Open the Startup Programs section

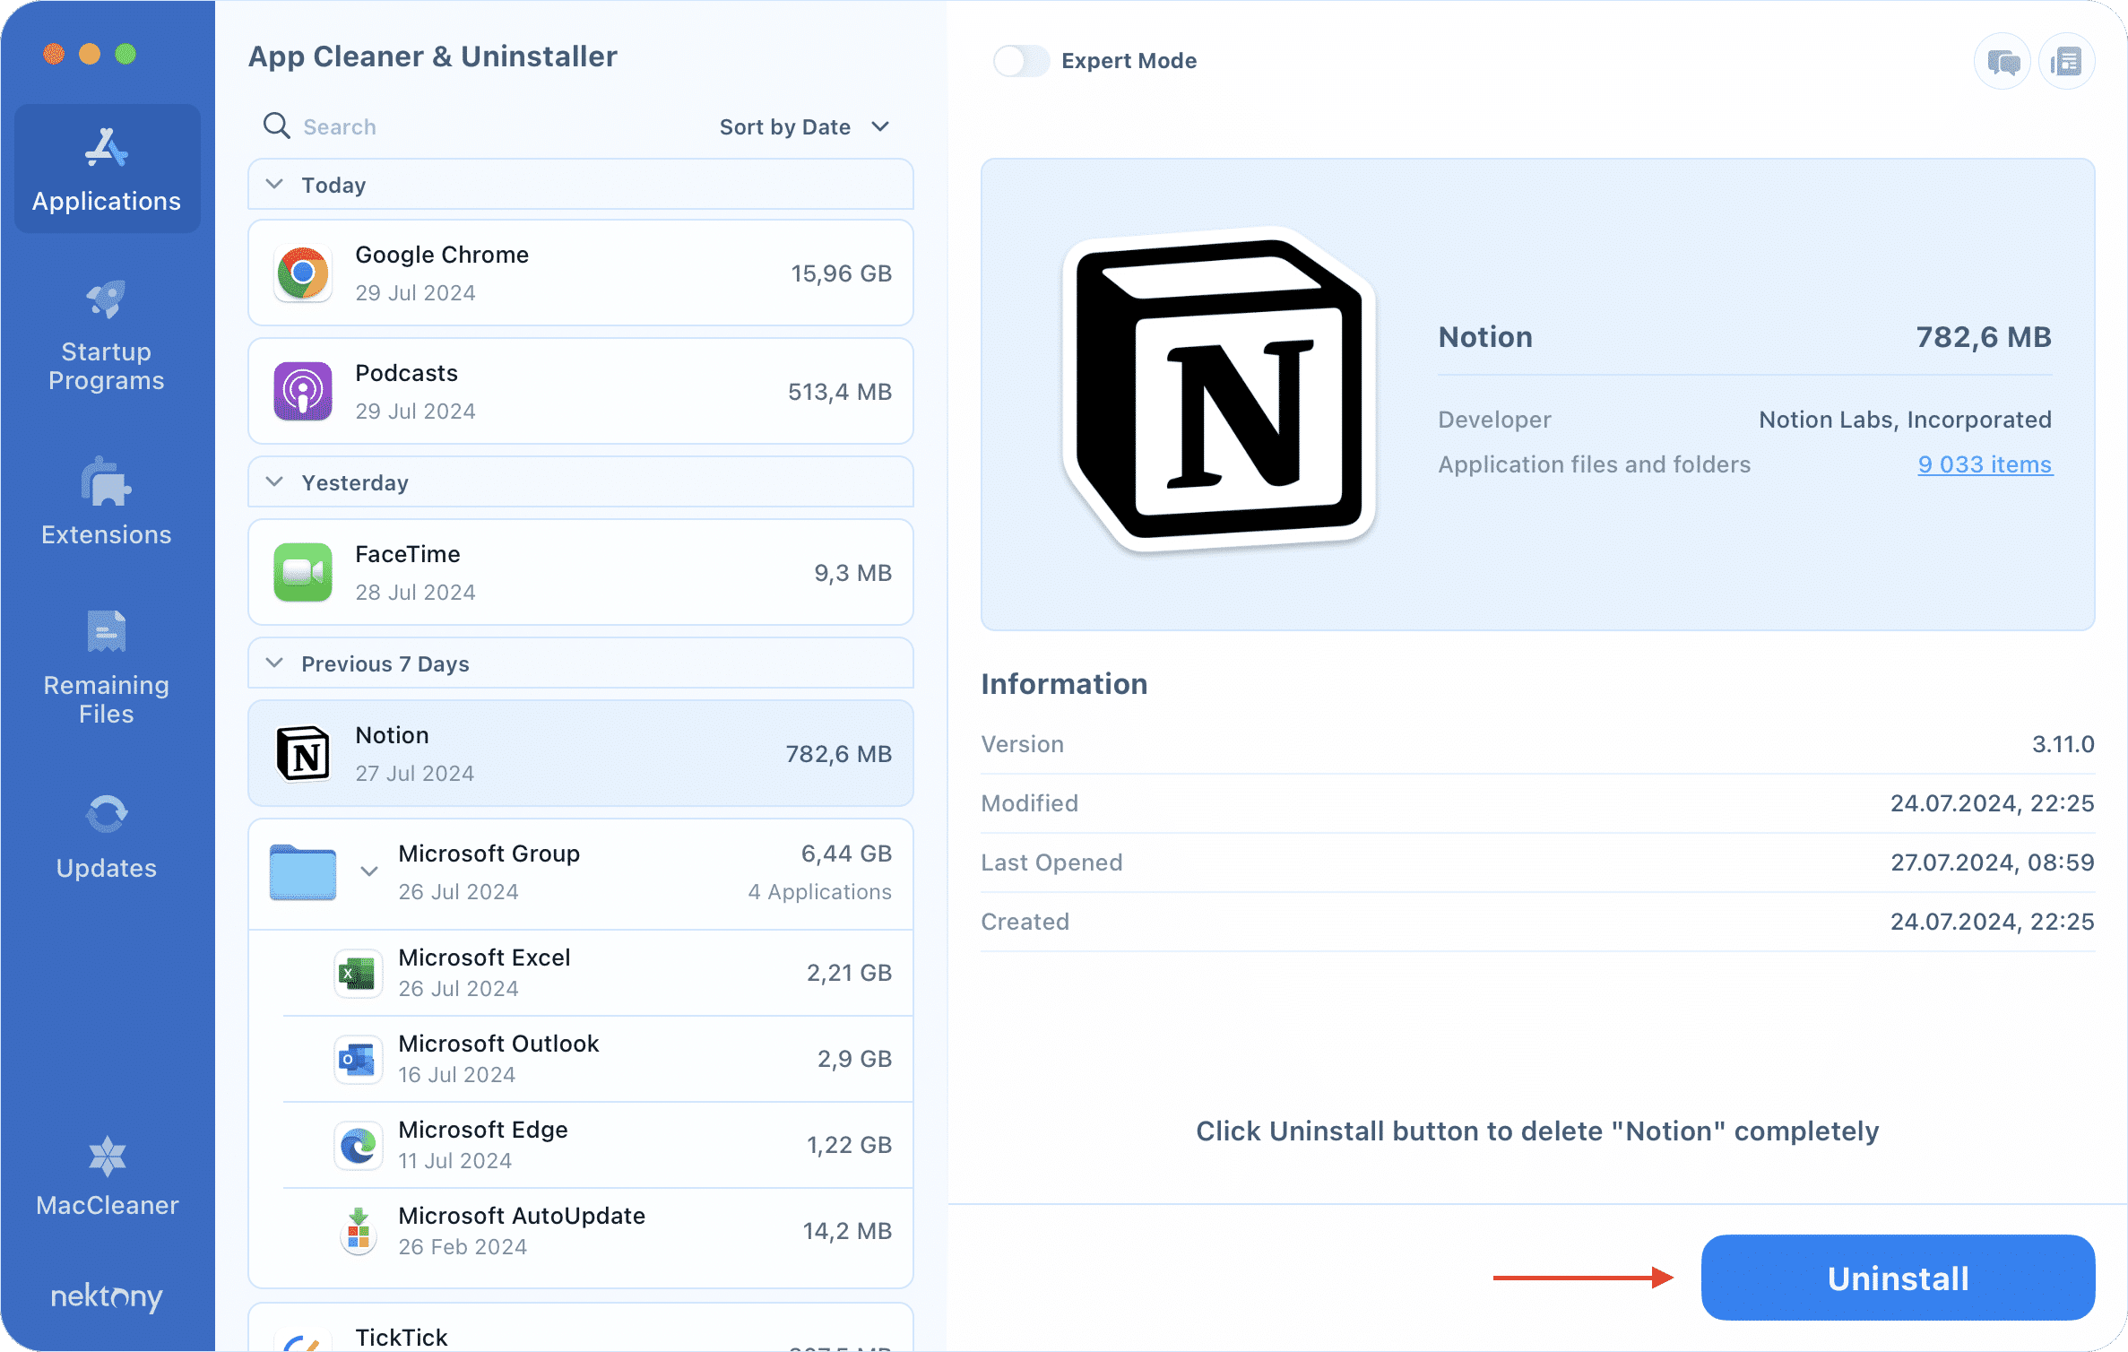coord(106,336)
